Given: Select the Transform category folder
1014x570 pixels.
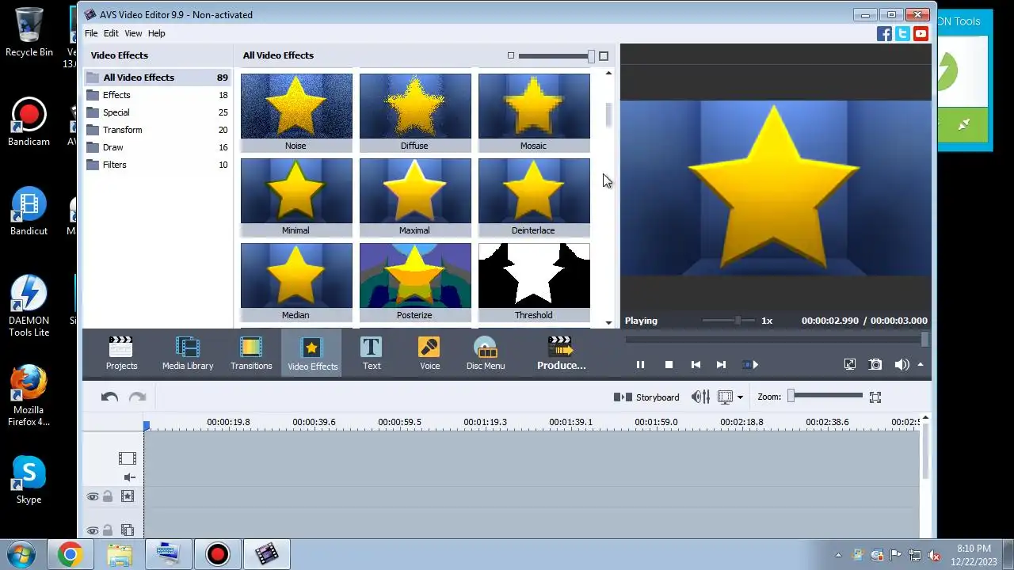Looking at the screenshot, I should point(157,130).
